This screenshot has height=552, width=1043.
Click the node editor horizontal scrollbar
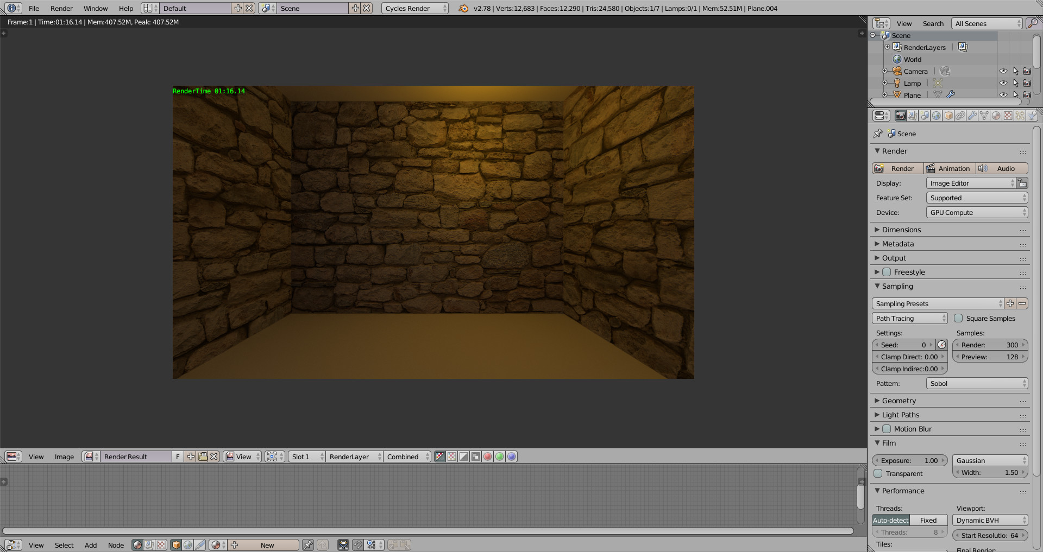[428, 531]
